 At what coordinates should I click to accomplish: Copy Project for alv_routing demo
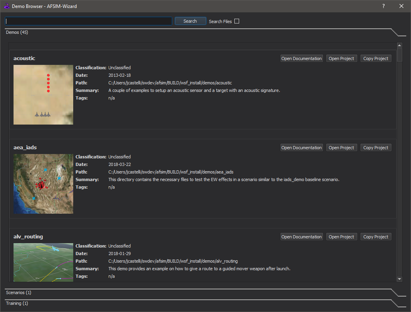pyautogui.click(x=376, y=237)
